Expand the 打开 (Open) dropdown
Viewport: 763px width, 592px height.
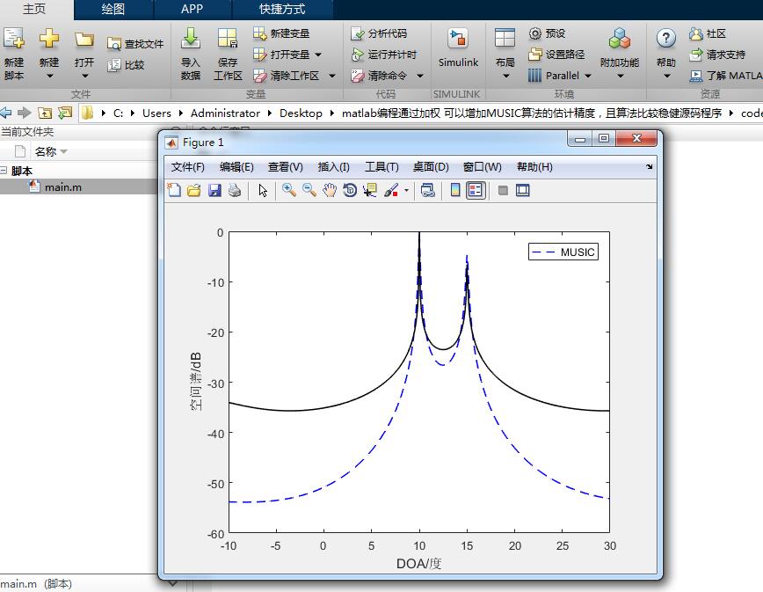coord(84,76)
